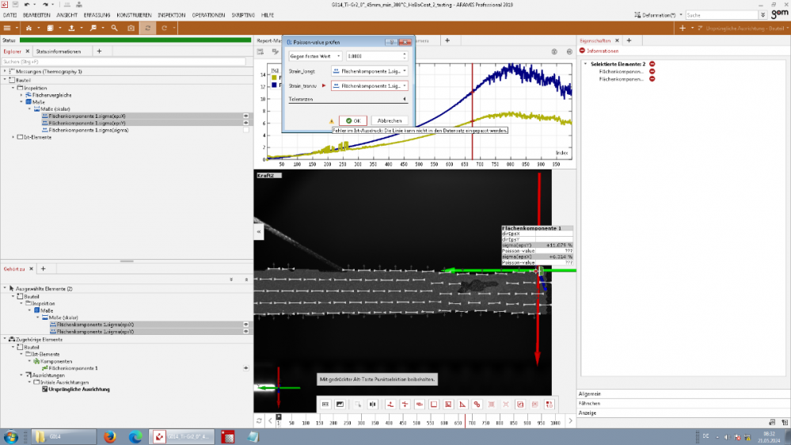
Task: Click the warning triangle icon beside OK
Action: pos(332,120)
